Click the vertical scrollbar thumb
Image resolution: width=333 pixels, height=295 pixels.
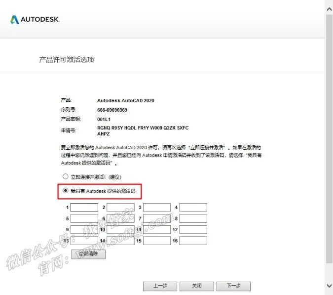[329, 138]
